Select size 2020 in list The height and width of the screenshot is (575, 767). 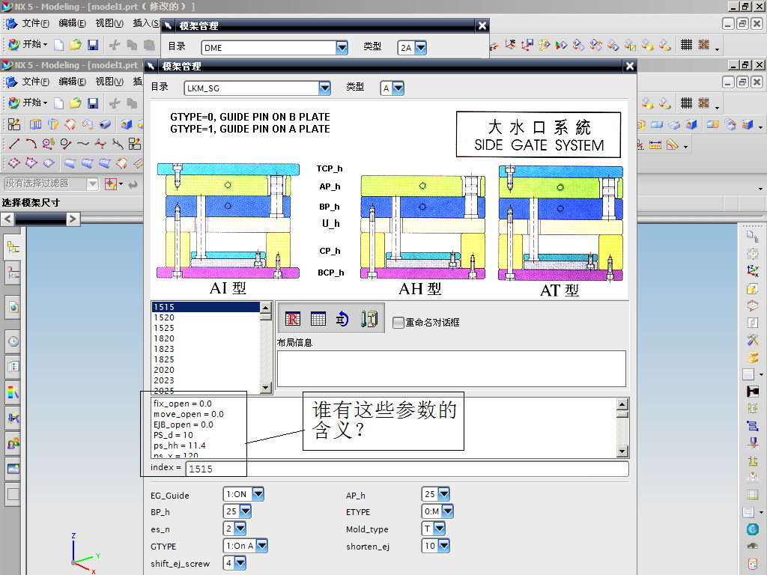(x=205, y=370)
